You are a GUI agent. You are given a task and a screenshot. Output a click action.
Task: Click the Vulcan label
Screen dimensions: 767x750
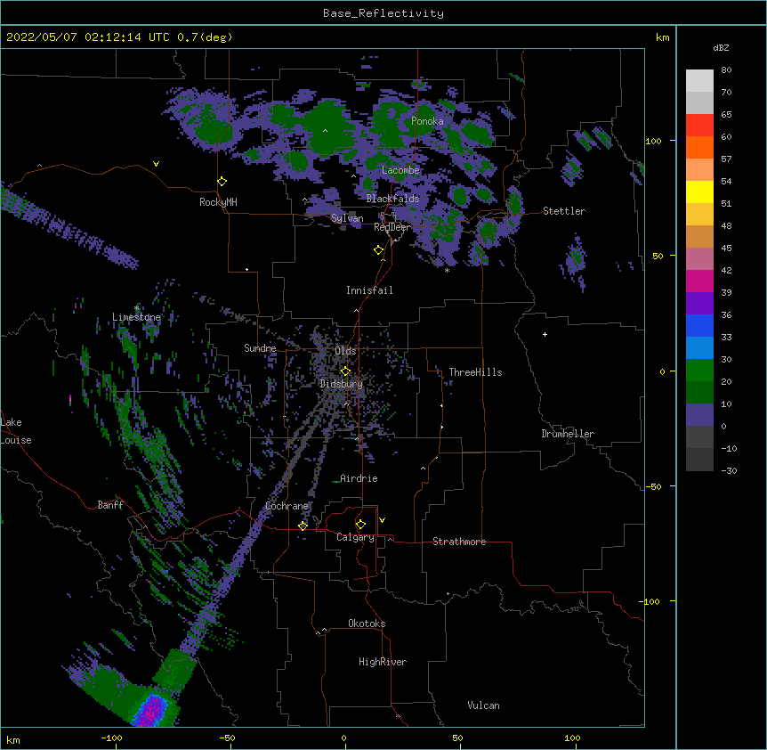483,705
